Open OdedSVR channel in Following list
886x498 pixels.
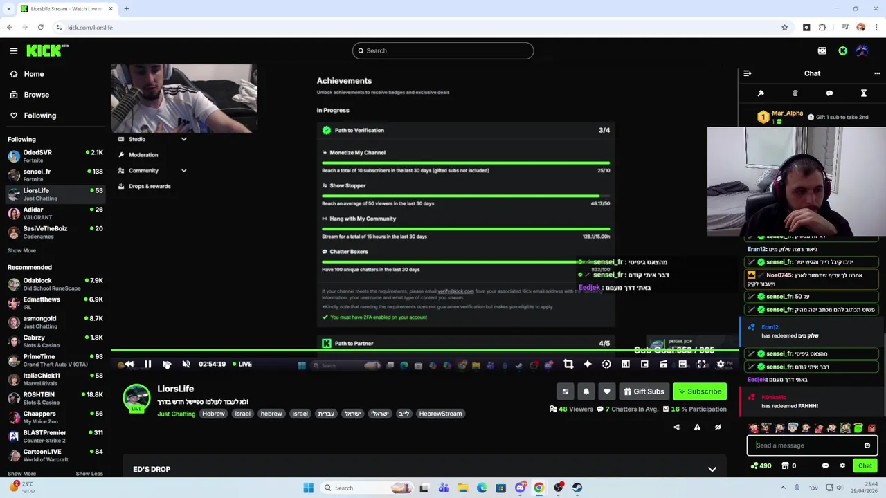[x=55, y=156]
